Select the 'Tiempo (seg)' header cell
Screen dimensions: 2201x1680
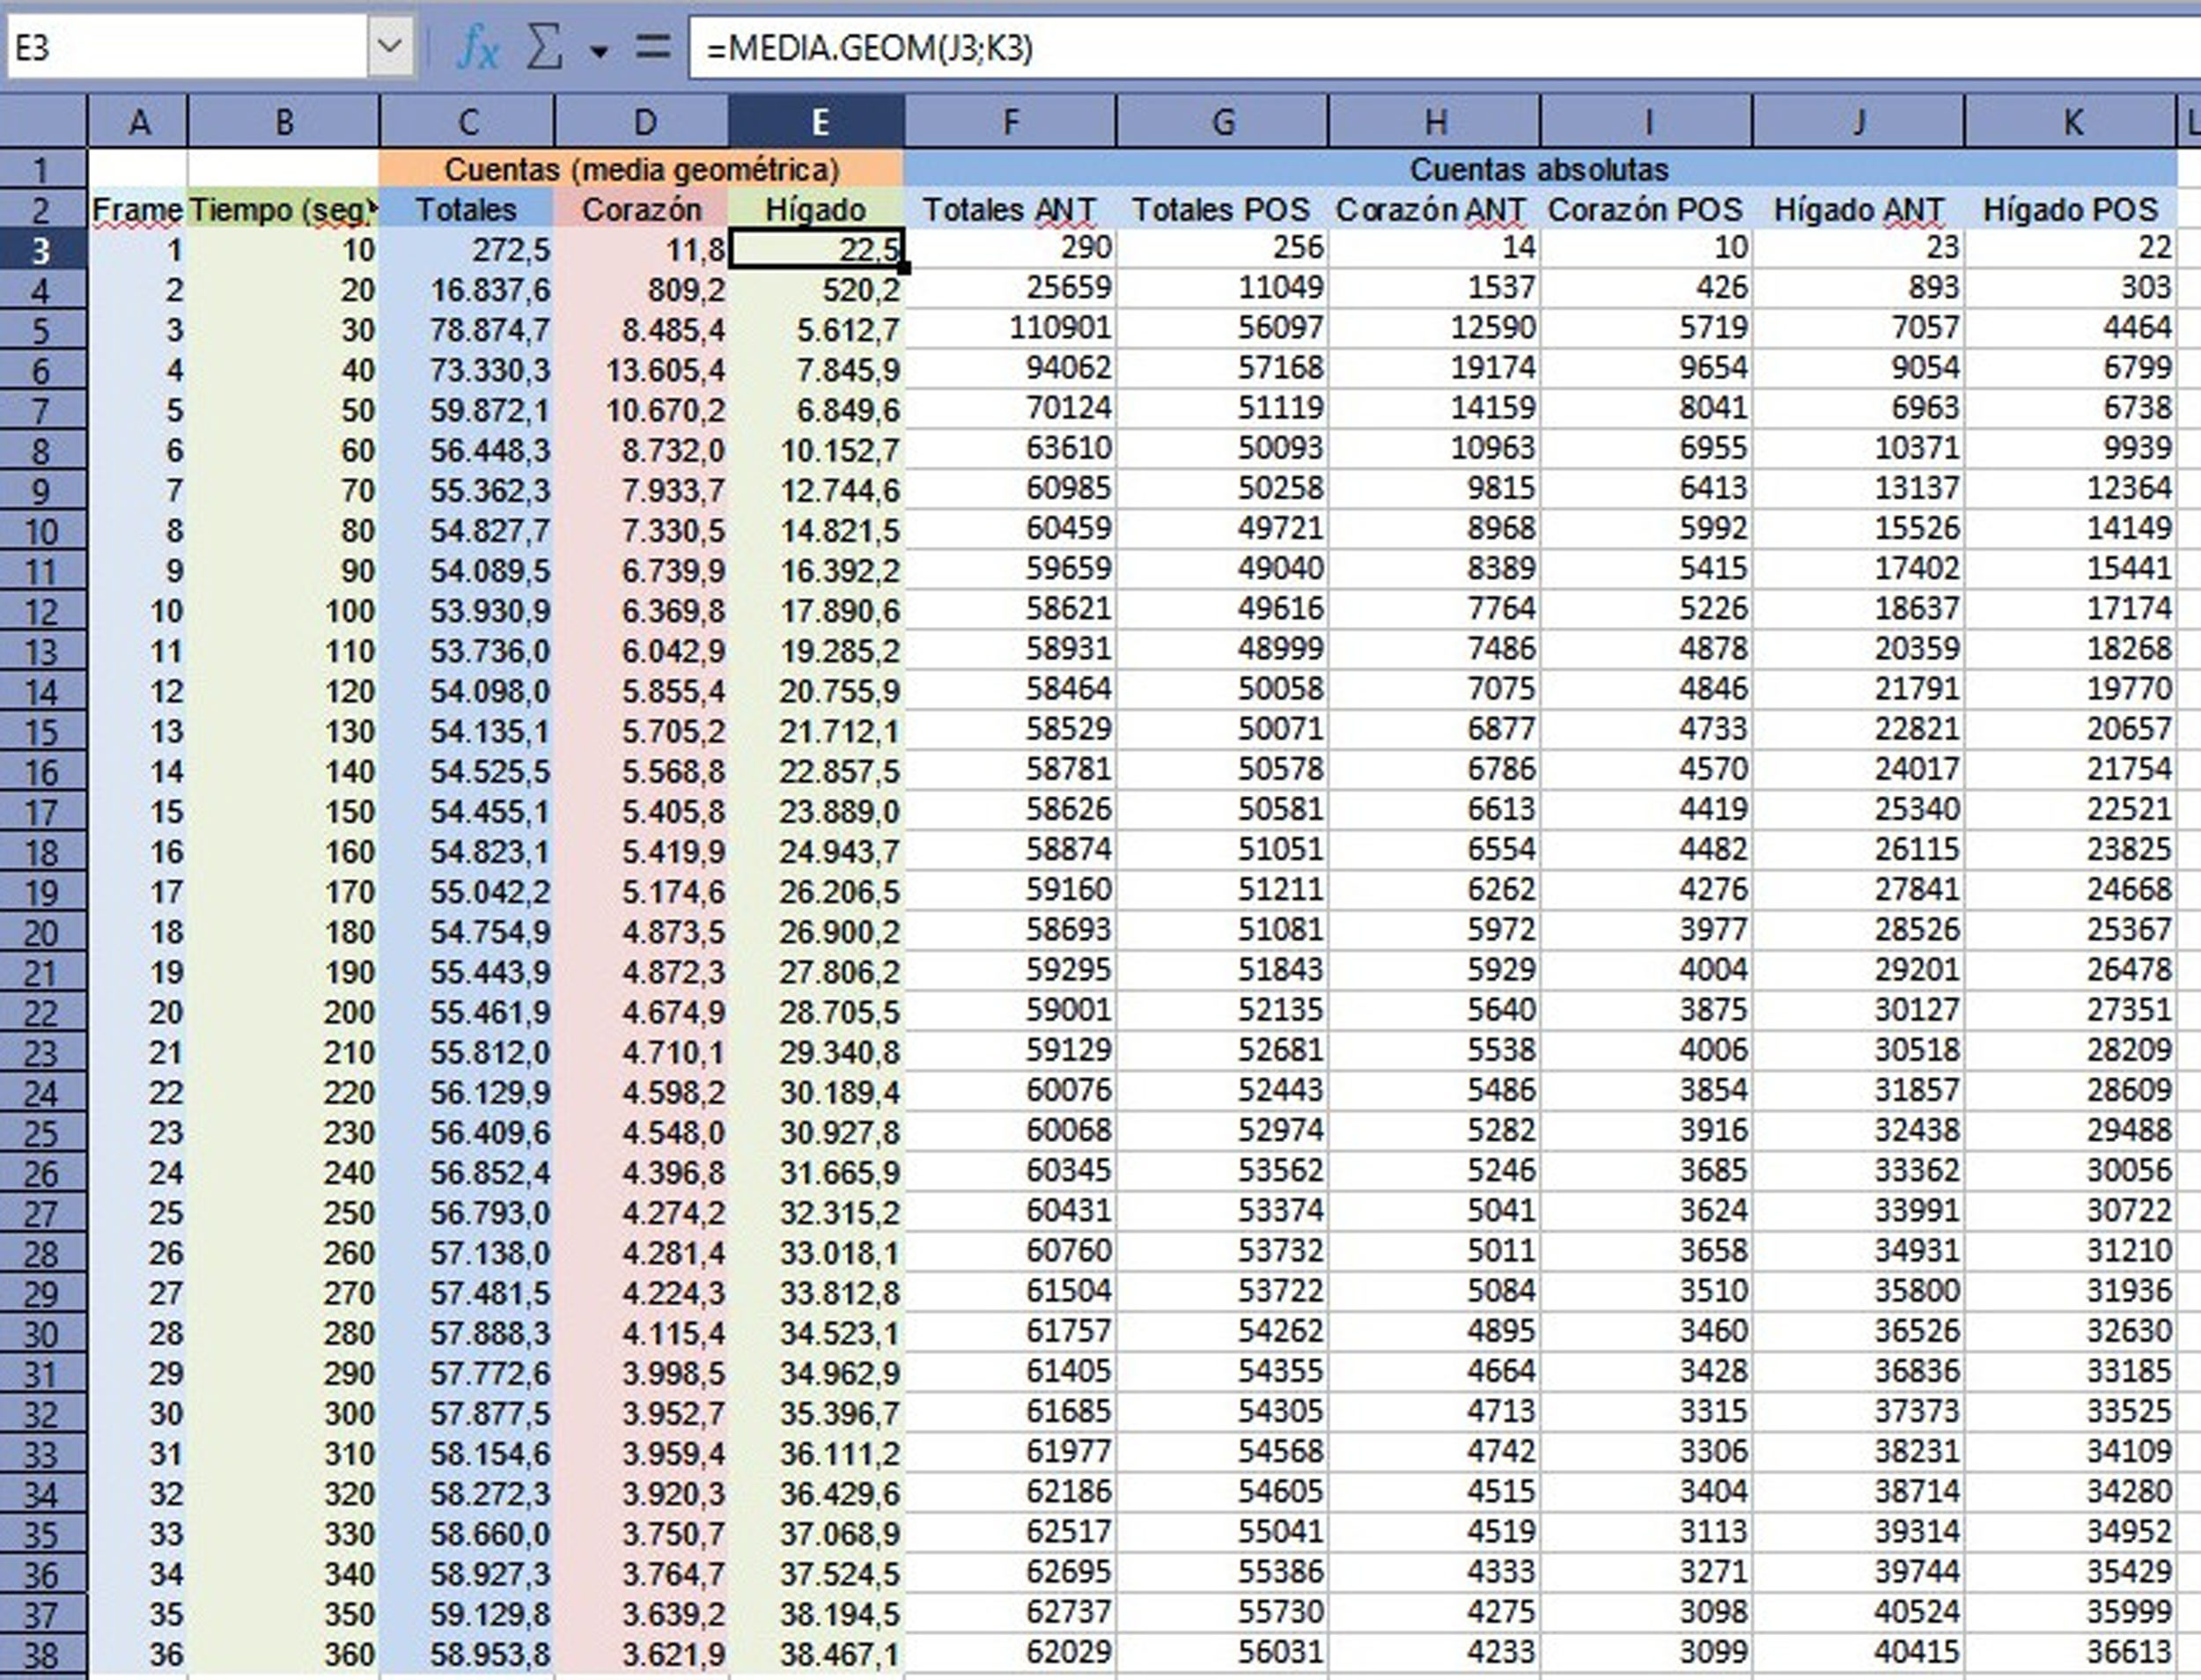point(283,209)
